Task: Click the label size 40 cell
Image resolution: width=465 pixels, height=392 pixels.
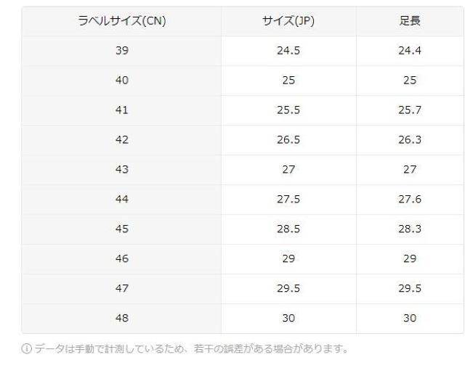Action: point(122,81)
